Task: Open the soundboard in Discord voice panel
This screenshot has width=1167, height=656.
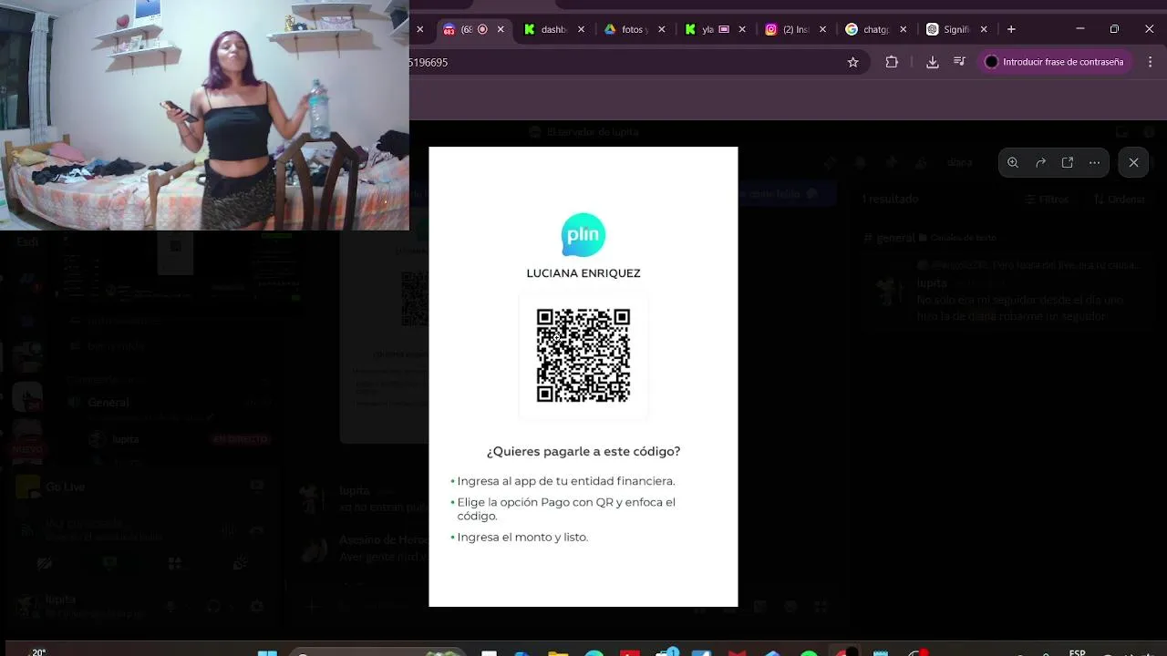Action: pyautogui.click(x=241, y=563)
